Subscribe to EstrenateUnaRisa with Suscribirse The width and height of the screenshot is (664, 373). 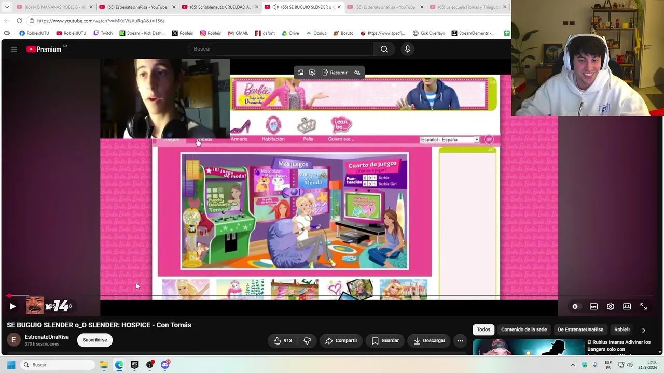(x=95, y=340)
